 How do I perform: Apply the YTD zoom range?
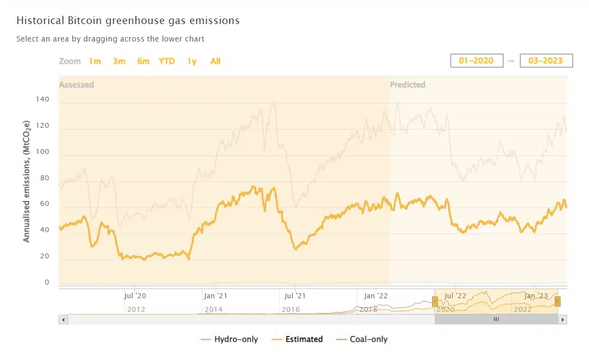coord(166,61)
